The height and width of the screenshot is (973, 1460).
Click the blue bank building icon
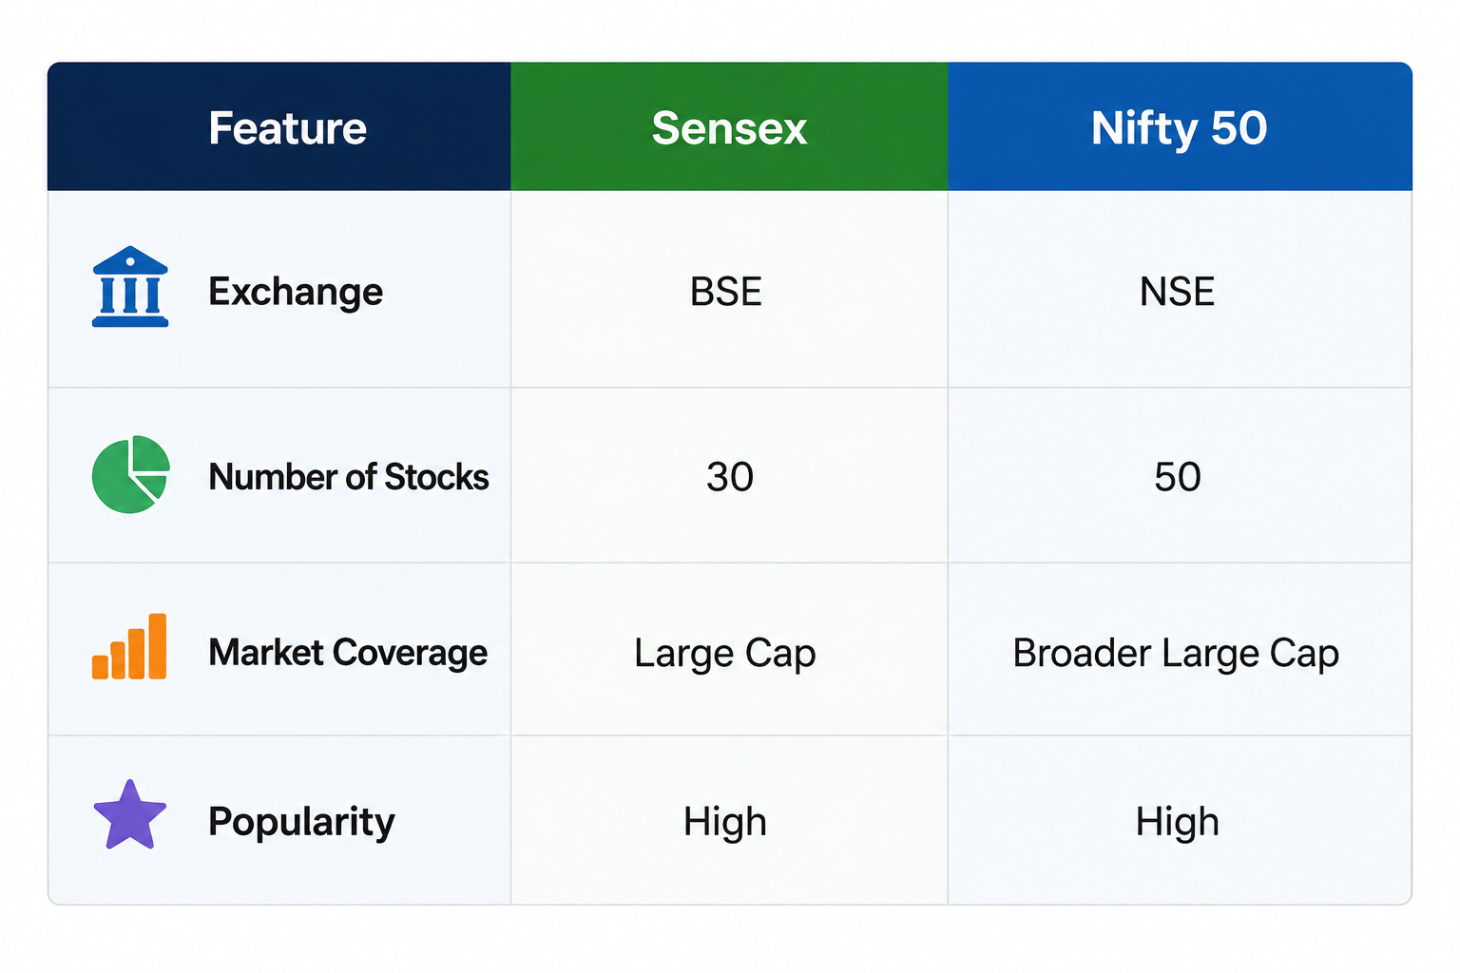[130, 287]
